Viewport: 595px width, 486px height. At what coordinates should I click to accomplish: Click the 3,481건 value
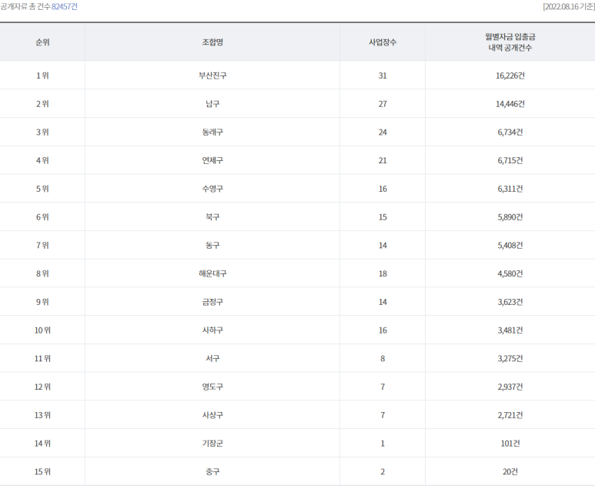pyautogui.click(x=510, y=330)
